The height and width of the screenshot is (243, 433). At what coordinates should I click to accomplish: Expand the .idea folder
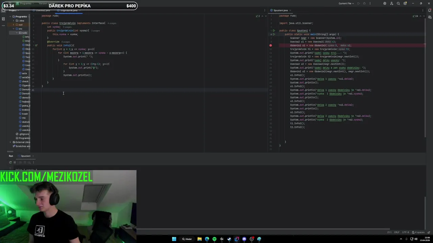[13, 21]
